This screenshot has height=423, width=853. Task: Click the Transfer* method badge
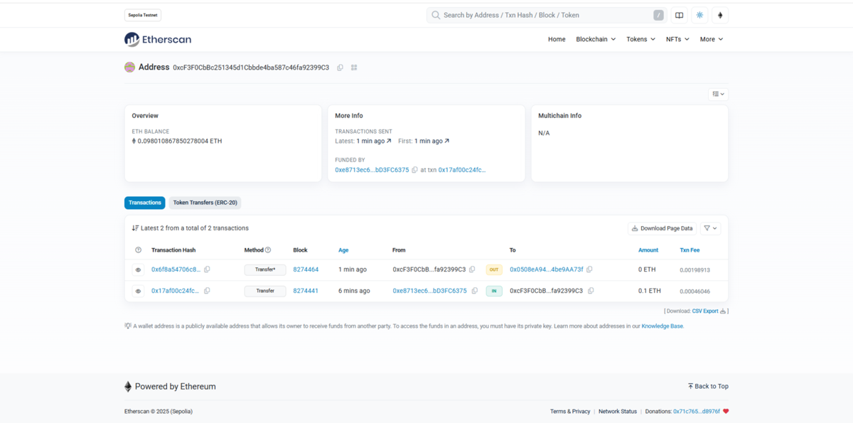click(265, 270)
